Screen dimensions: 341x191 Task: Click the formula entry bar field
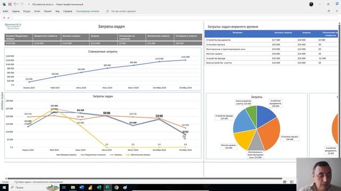pos(175,18)
